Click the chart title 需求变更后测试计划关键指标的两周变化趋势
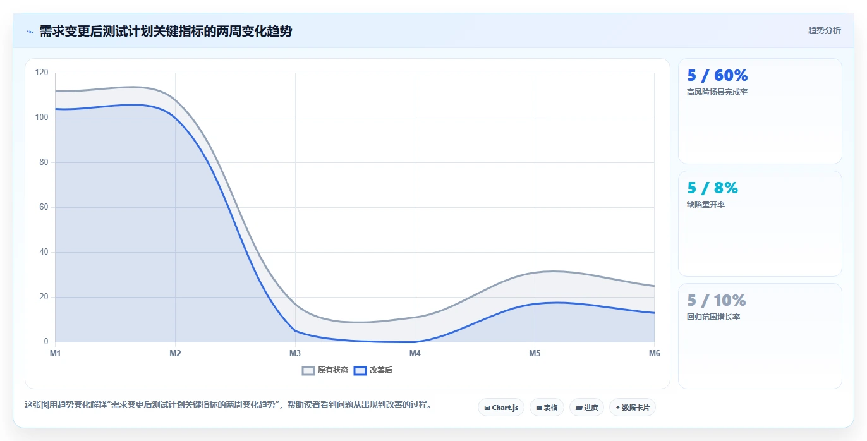Viewport: 867px width, 441px height. (166, 31)
